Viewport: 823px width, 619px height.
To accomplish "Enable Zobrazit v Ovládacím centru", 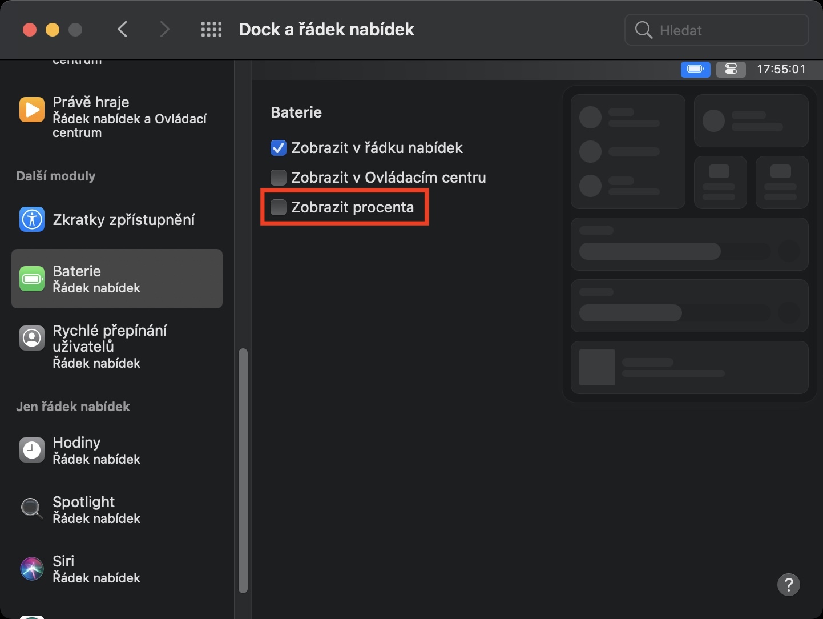I will click(x=279, y=178).
